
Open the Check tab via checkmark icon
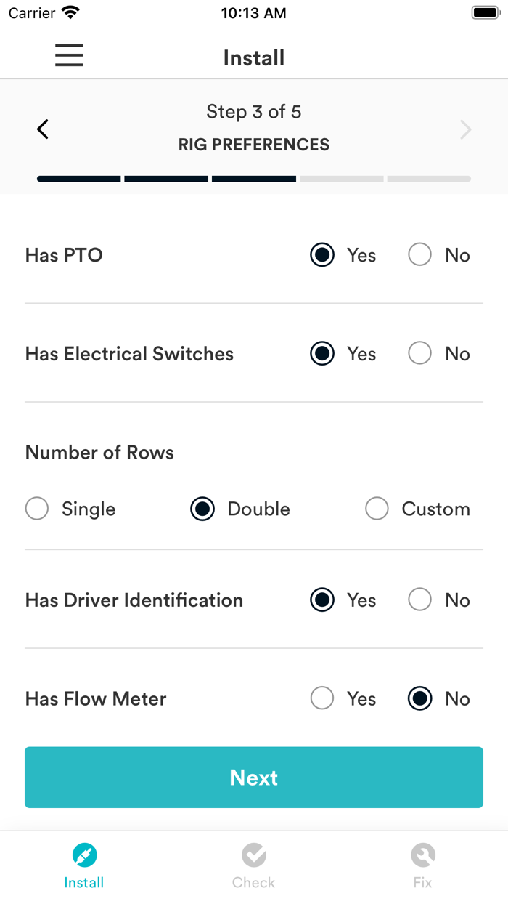(253, 855)
